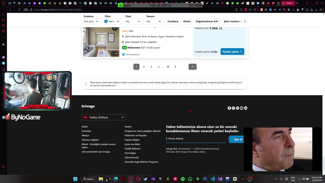The height and width of the screenshot is (183, 325).
Task: Click the trivago logo in footer
Action: pos(88,106)
